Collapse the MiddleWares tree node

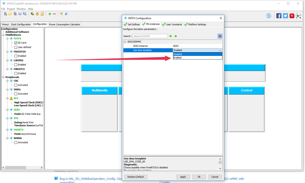[x=3, y=35]
